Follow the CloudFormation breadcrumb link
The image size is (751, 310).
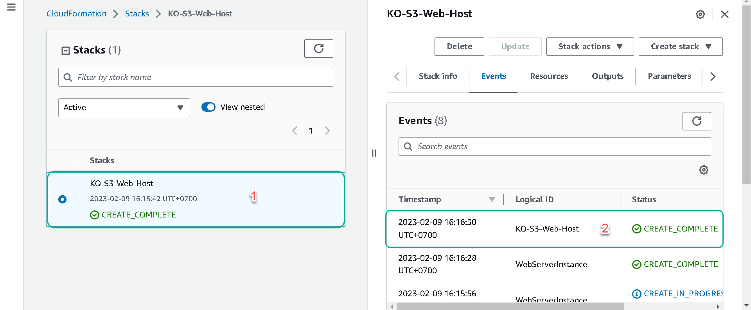click(77, 14)
